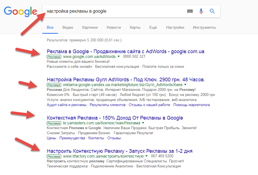This screenshot has width=258, height=175.
Task: Click the magnifying glass search button
Action: 212,11
